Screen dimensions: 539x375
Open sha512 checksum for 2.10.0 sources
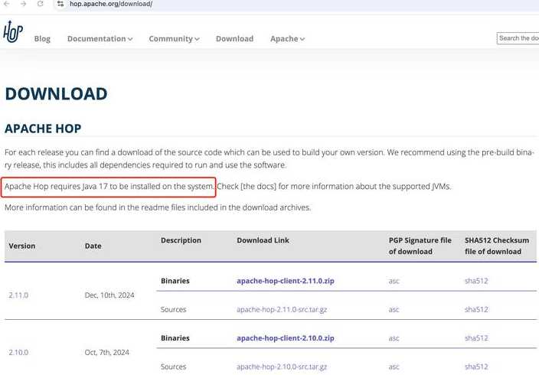click(x=476, y=367)
